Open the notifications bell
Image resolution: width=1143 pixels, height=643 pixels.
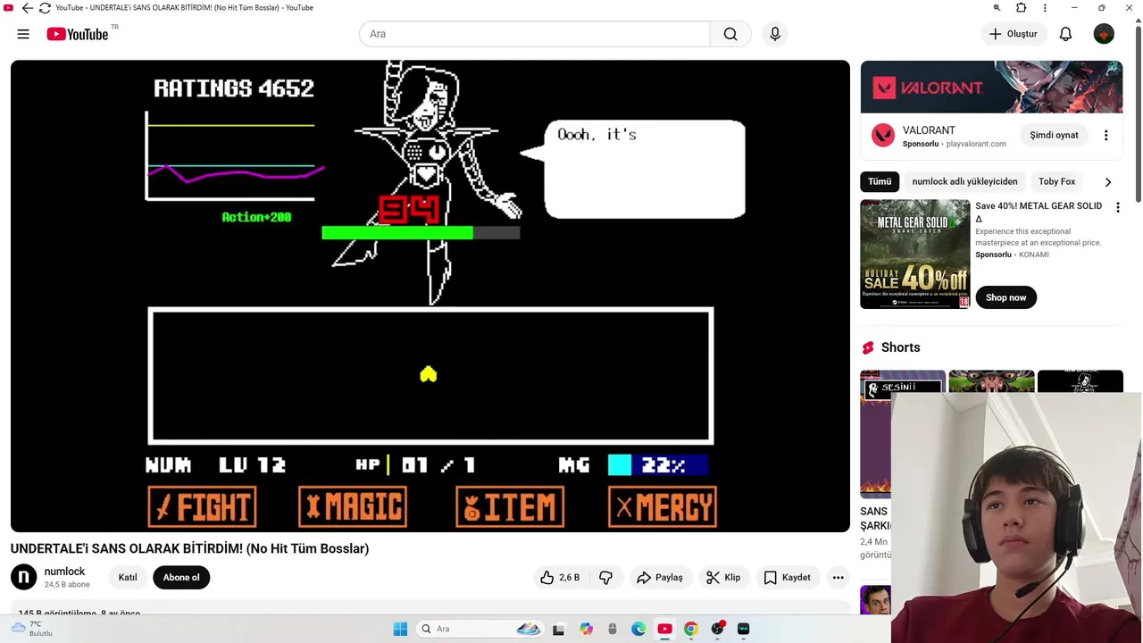click(x=1065, y=34)
